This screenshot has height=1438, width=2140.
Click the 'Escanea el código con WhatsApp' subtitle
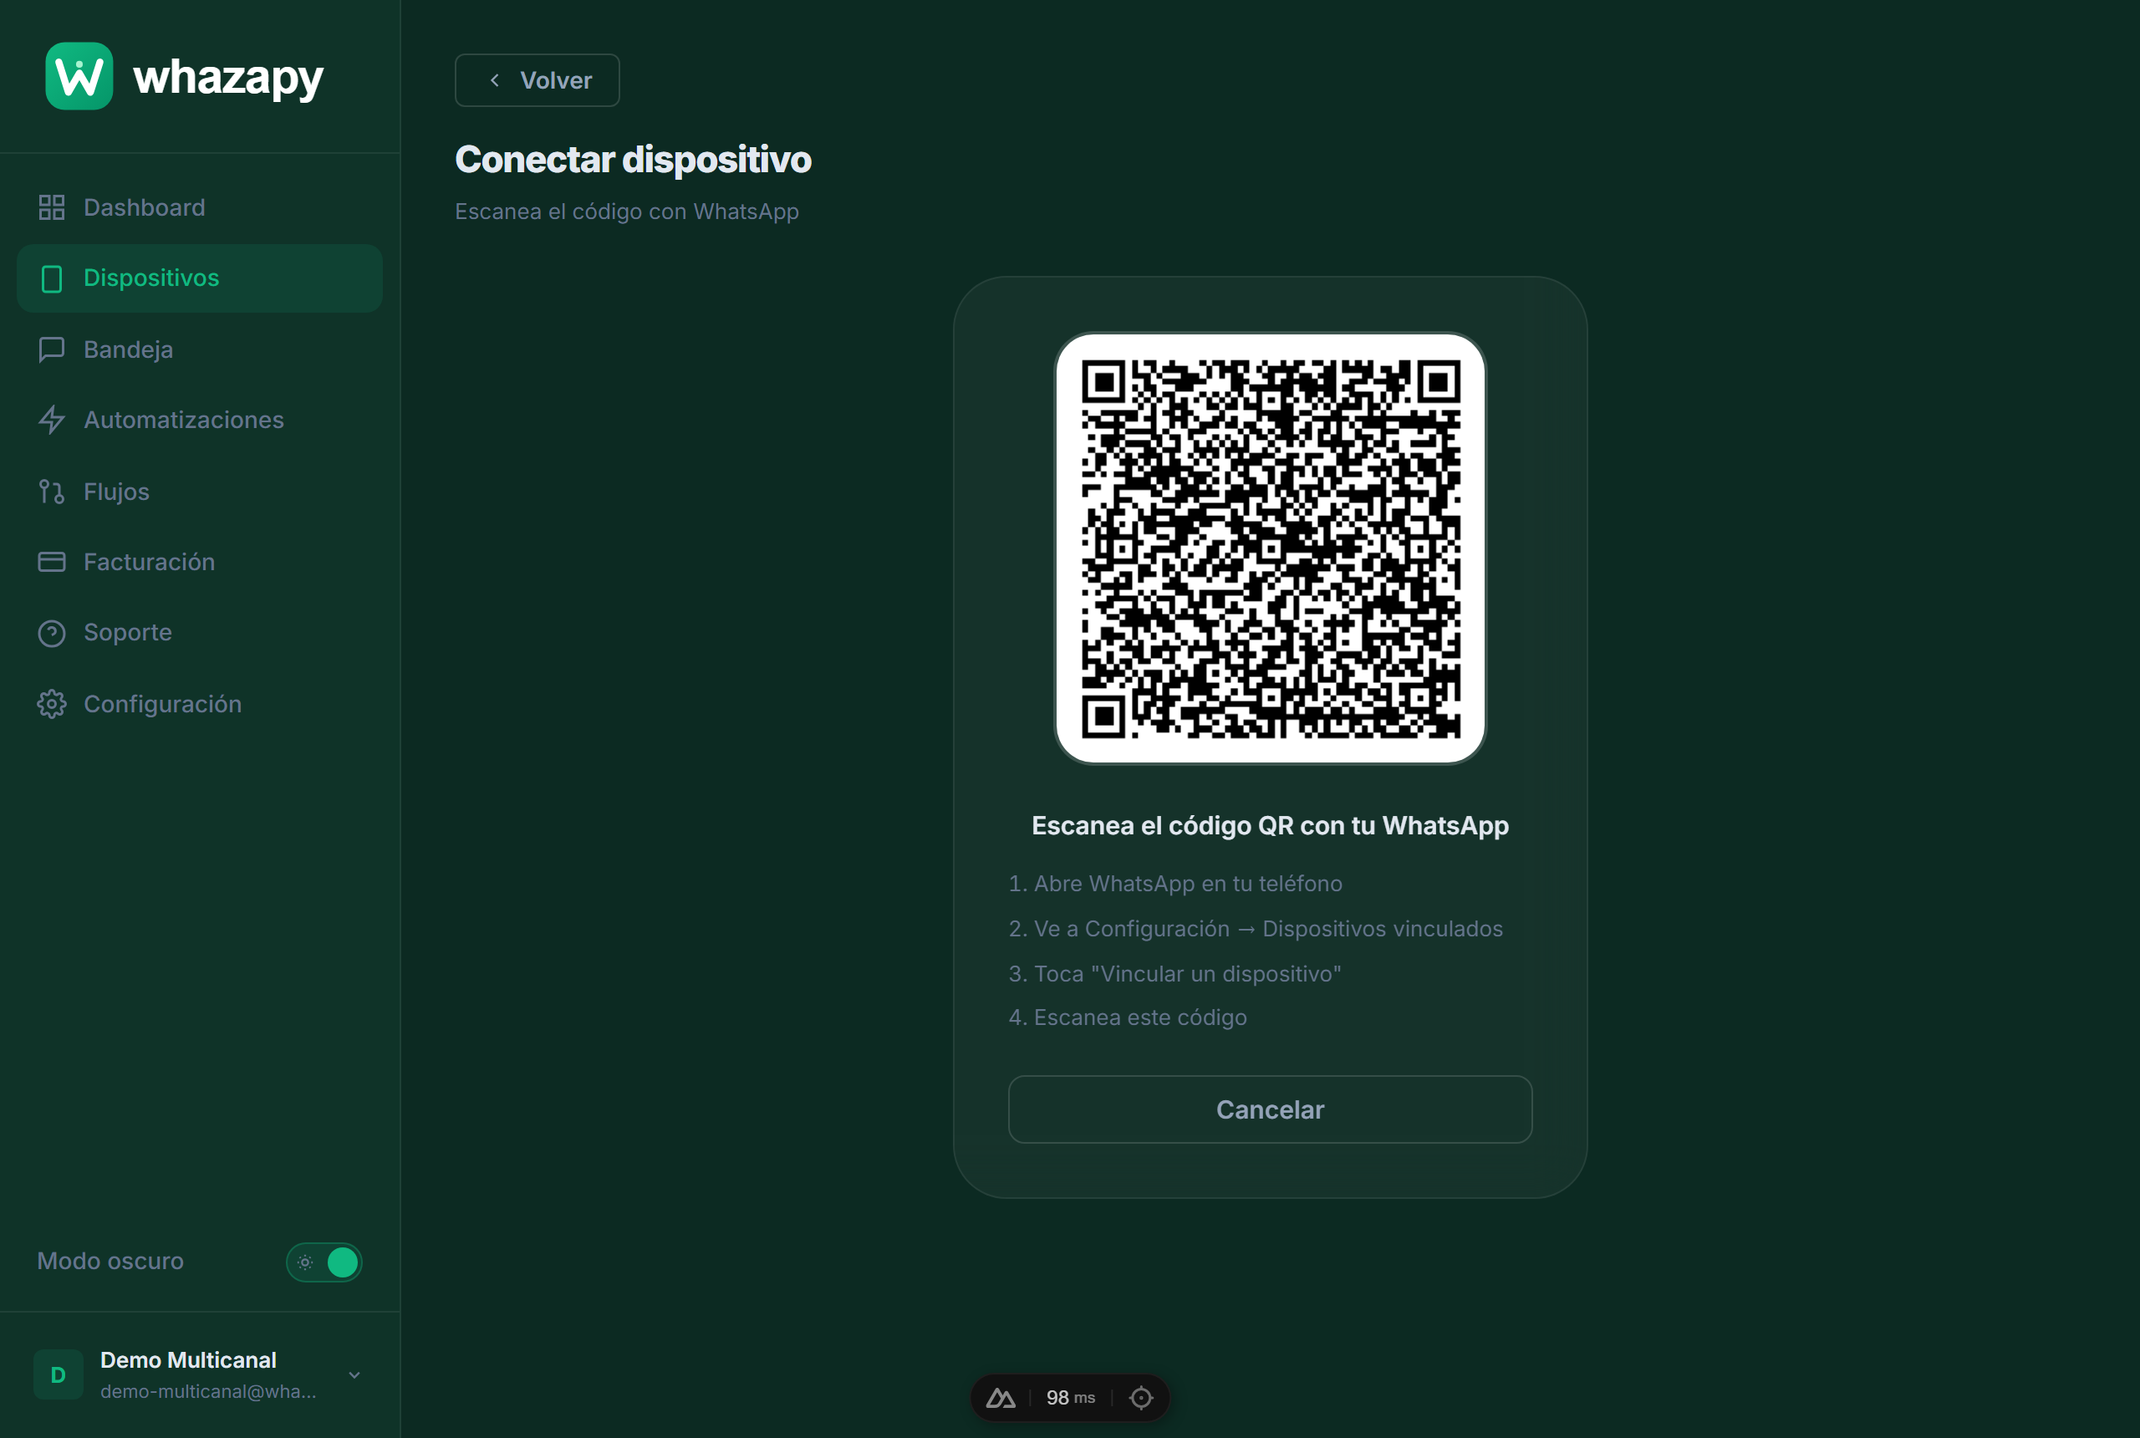click(627, 212)
